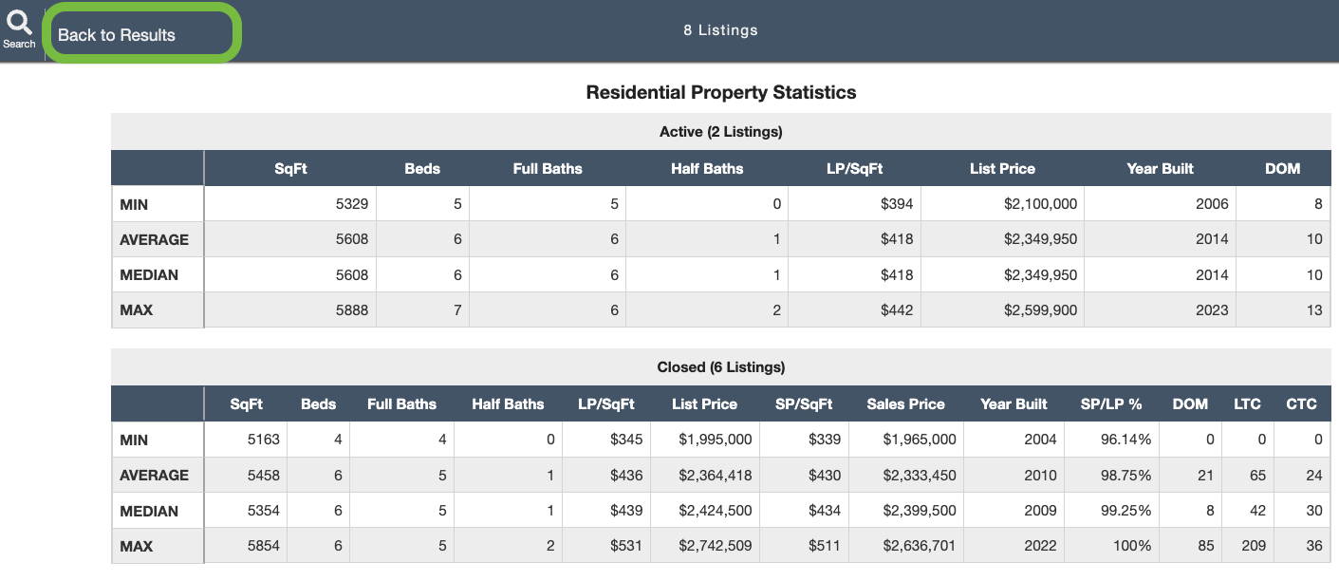Screen dimensions: 1339x581
Task: Click the Back to Results button
Action: point(116,34)
